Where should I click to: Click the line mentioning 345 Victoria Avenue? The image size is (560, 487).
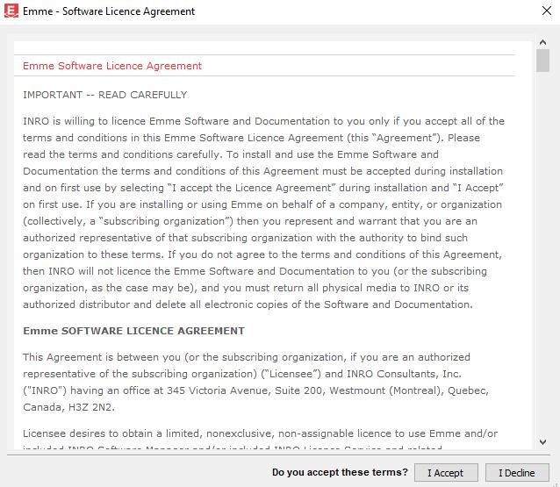(255, 390)
